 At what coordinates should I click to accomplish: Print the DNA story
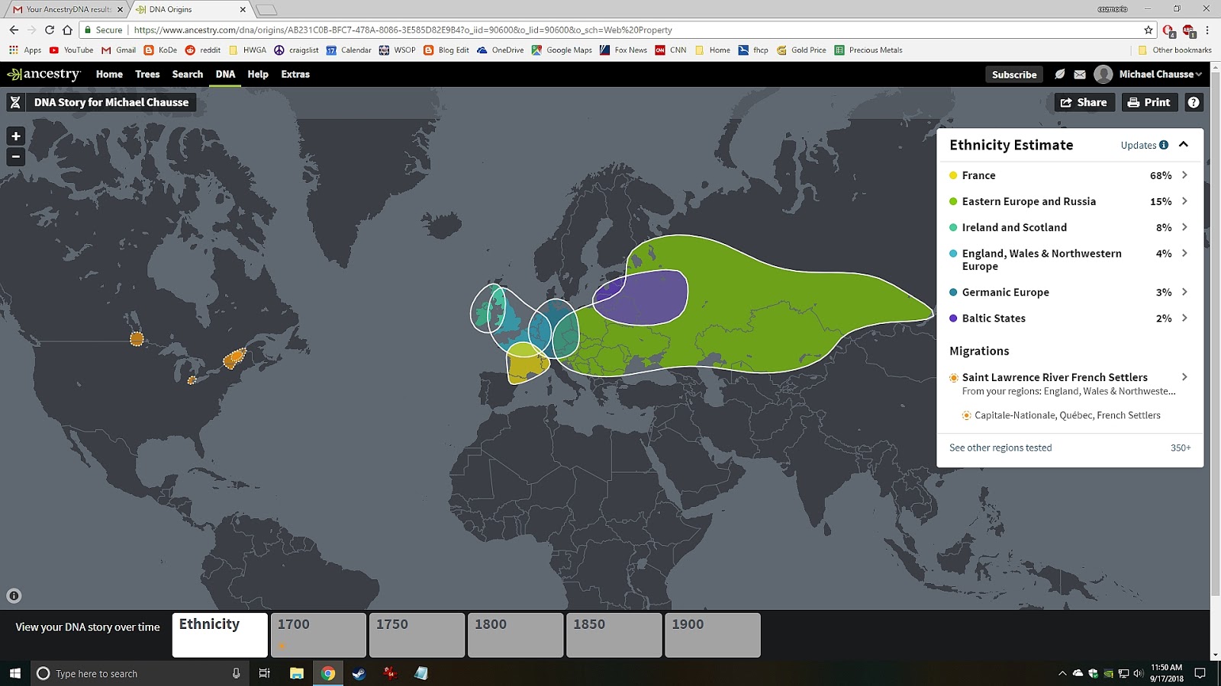1149,102
